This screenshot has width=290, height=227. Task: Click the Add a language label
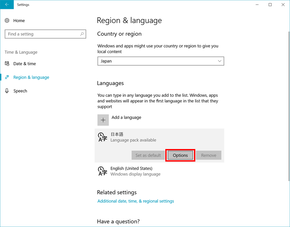tap(126, 117)
